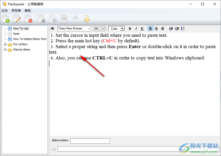Click the folder icon beside For Letters

point(10,44)
